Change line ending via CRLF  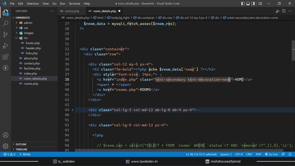coord(249,154)
